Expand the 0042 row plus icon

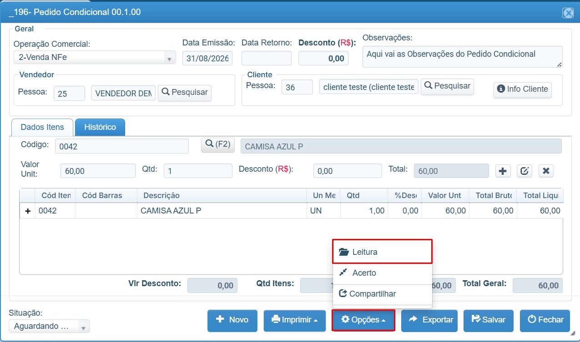coord(27,211)
